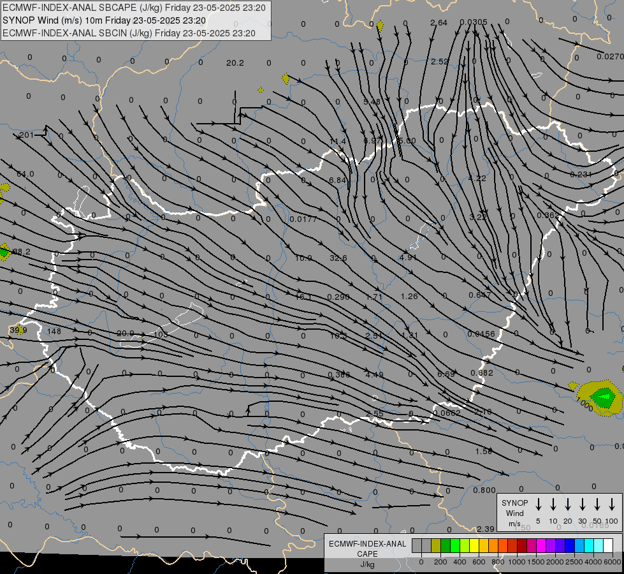Image resolution: width=624 pixels, height=574 pixels.
Task: Click the olive swatch in the CAPE legend
Action: point(436,546)
